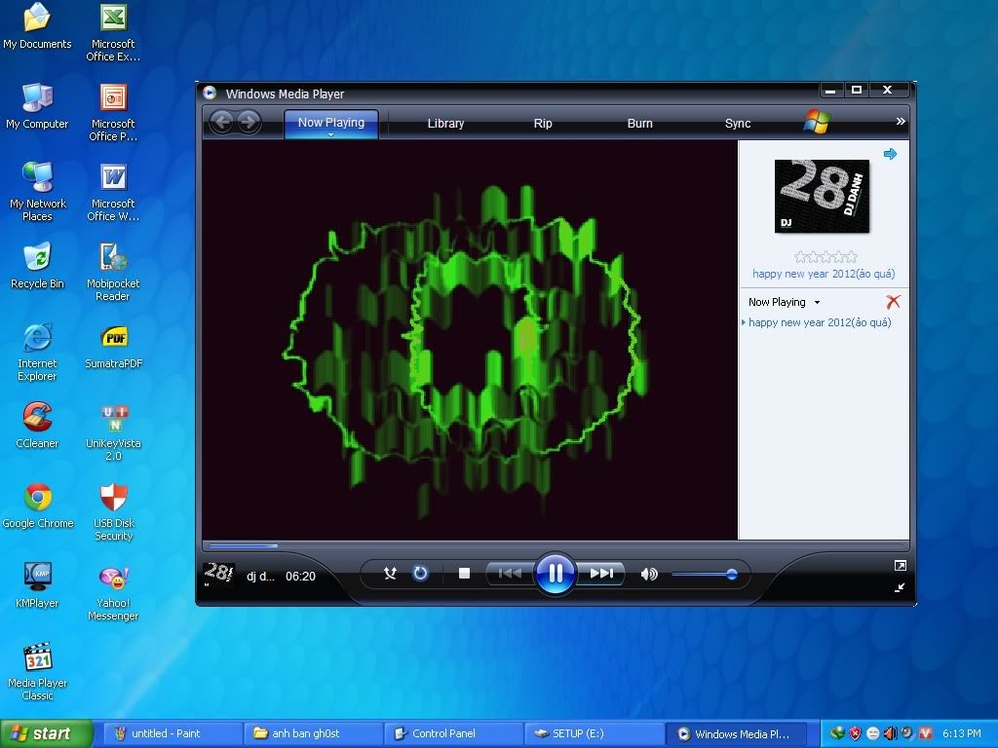Click the UniKey V tray icon

click(926, 733)
